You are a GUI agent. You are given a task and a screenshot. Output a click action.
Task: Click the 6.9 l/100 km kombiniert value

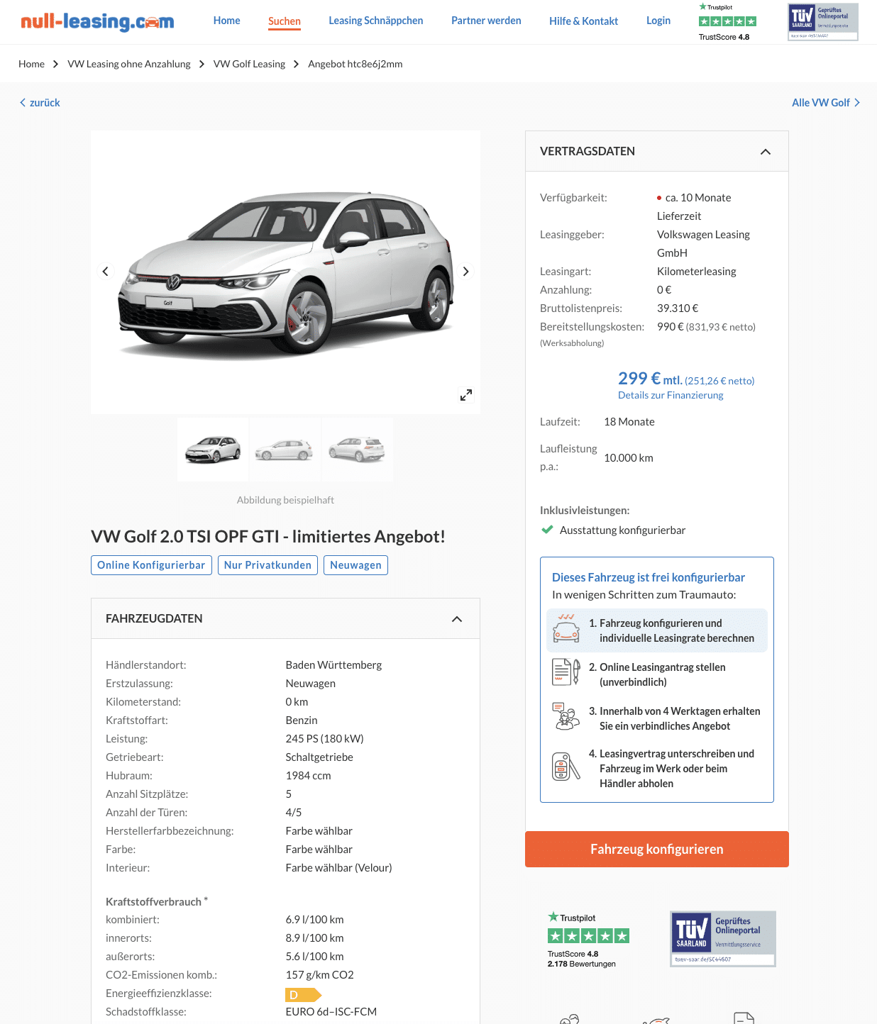[314, 919]
